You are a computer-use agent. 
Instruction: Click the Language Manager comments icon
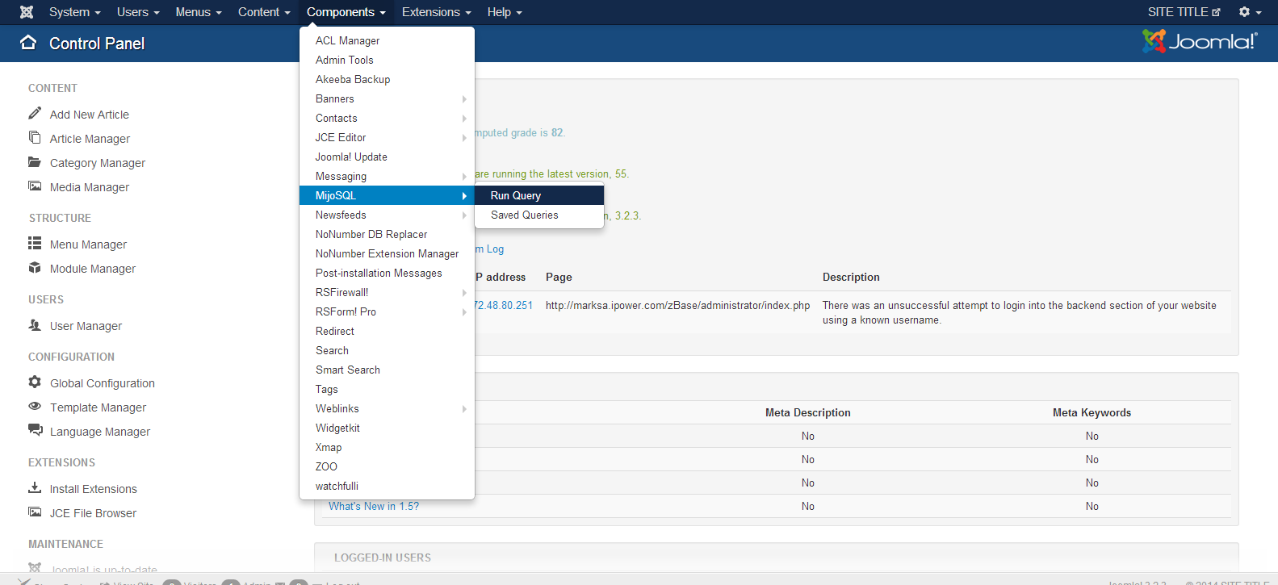35,431
